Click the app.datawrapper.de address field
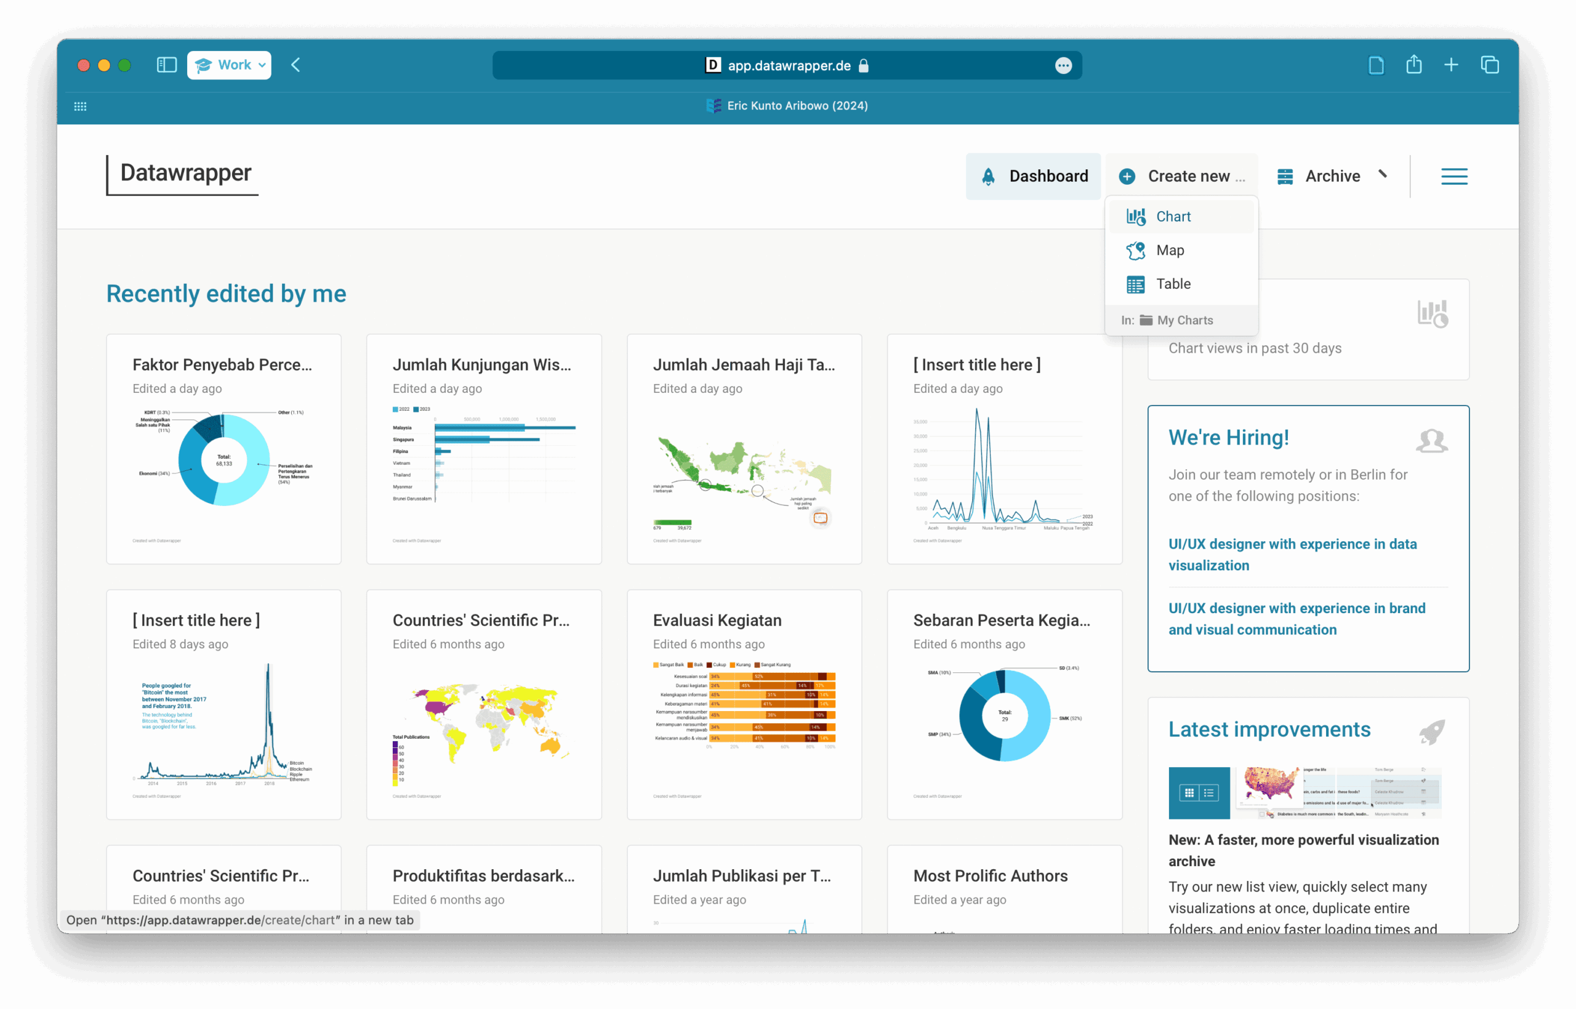Screen dimensions: 1576x1009 pyautogui.click(x=788, y=65)
